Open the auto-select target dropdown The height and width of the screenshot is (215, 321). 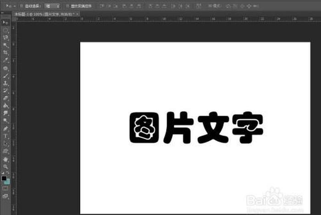coord(52,6)
